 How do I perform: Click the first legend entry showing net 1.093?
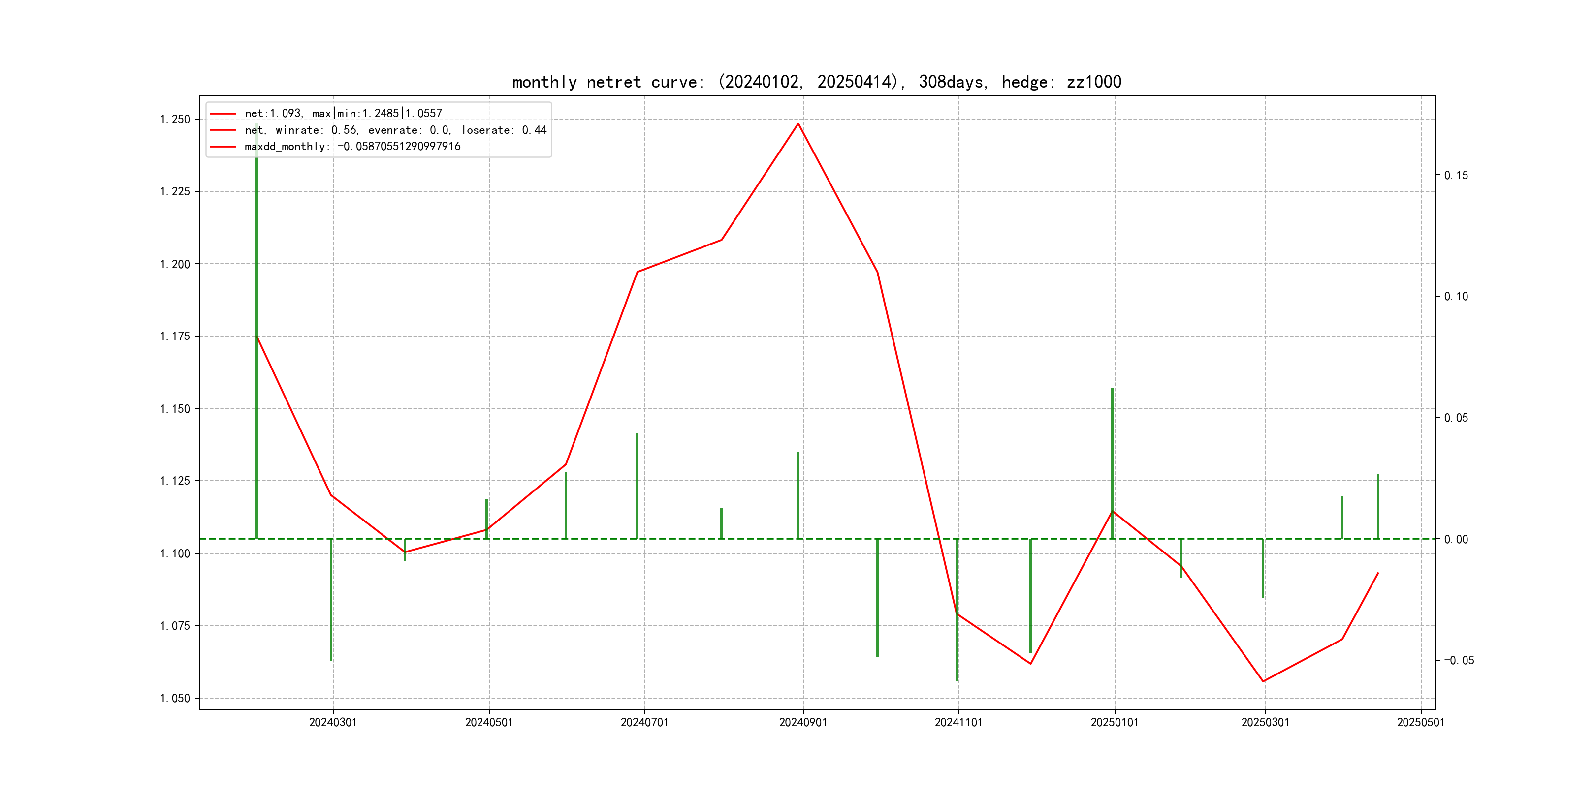(343, 113)
